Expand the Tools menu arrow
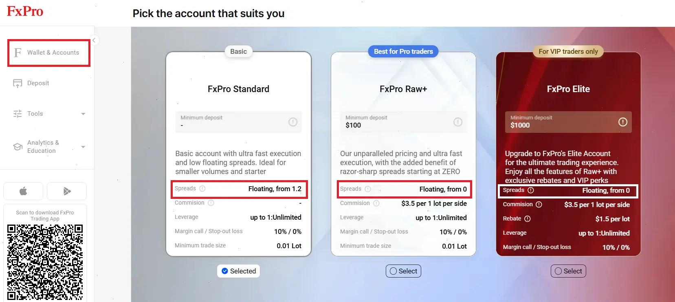 tap(83, 114)
